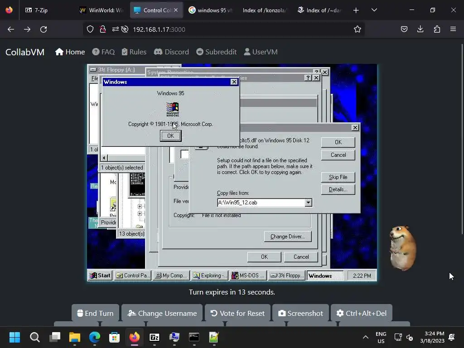The height and width of the screenshot is (348, 464).
Task: Click the End Turn button
Action: click(95, 313)
